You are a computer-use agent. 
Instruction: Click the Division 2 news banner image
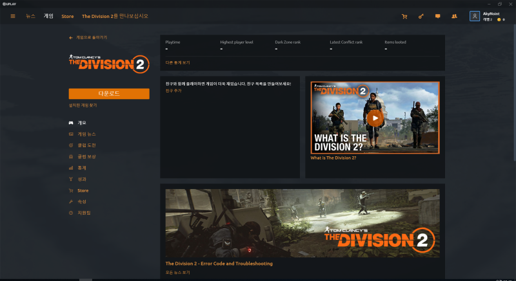[303, 223]
